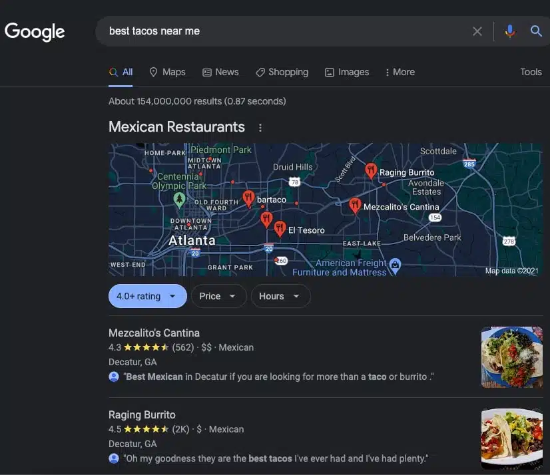
Task: Open the Mezcalito's Cantina listing title
Action: click(154, 333)
